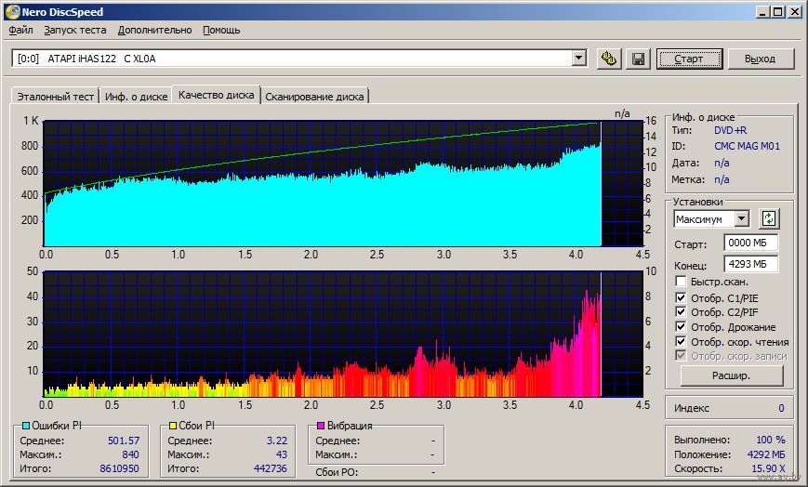Click the PI failures average value 3.22
The image size is (808, 487).
[x=277, y=441]
